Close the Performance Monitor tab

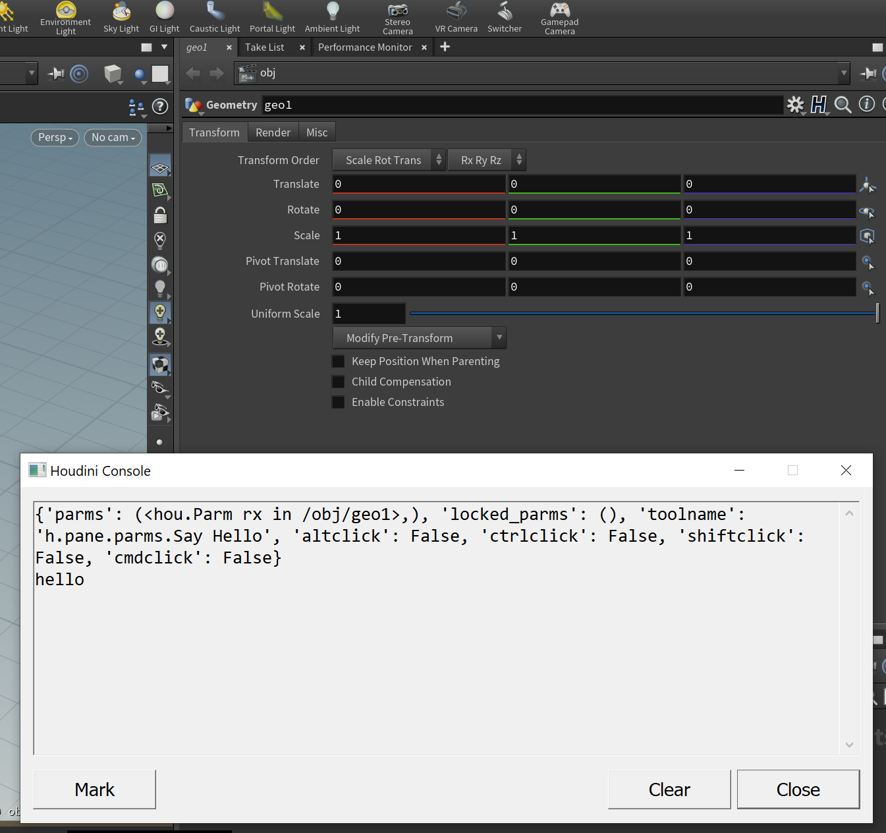424,47
